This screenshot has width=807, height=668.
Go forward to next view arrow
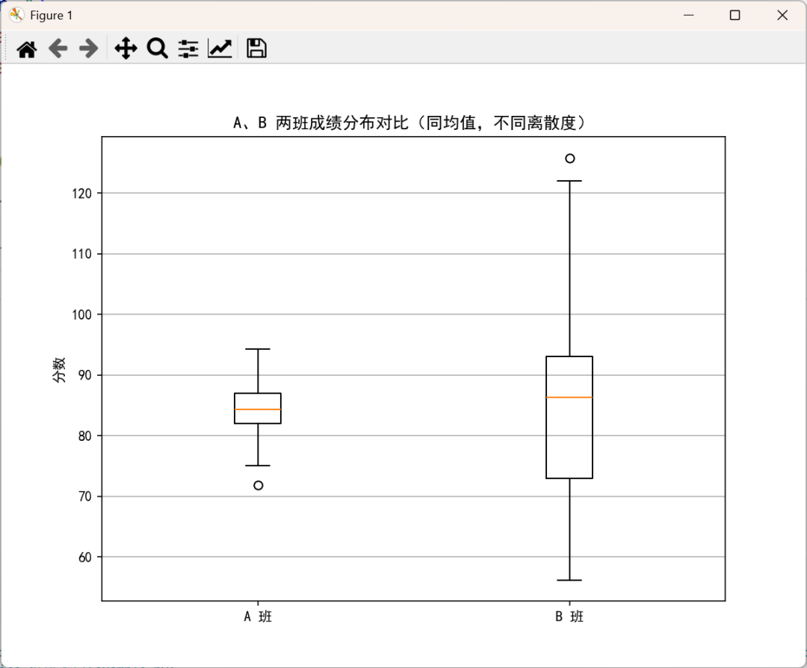88,49
